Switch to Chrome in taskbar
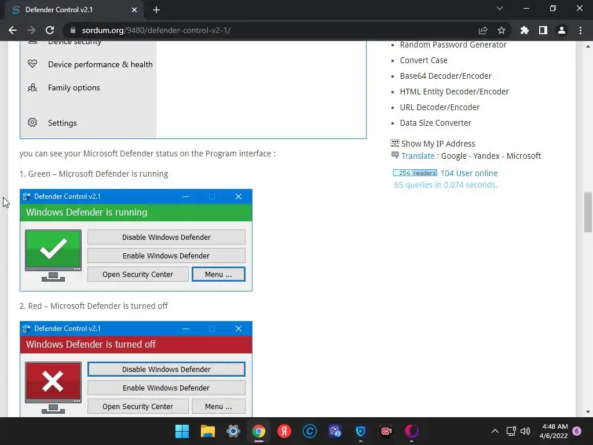593x445 pixels. click(x=259, y=431)
